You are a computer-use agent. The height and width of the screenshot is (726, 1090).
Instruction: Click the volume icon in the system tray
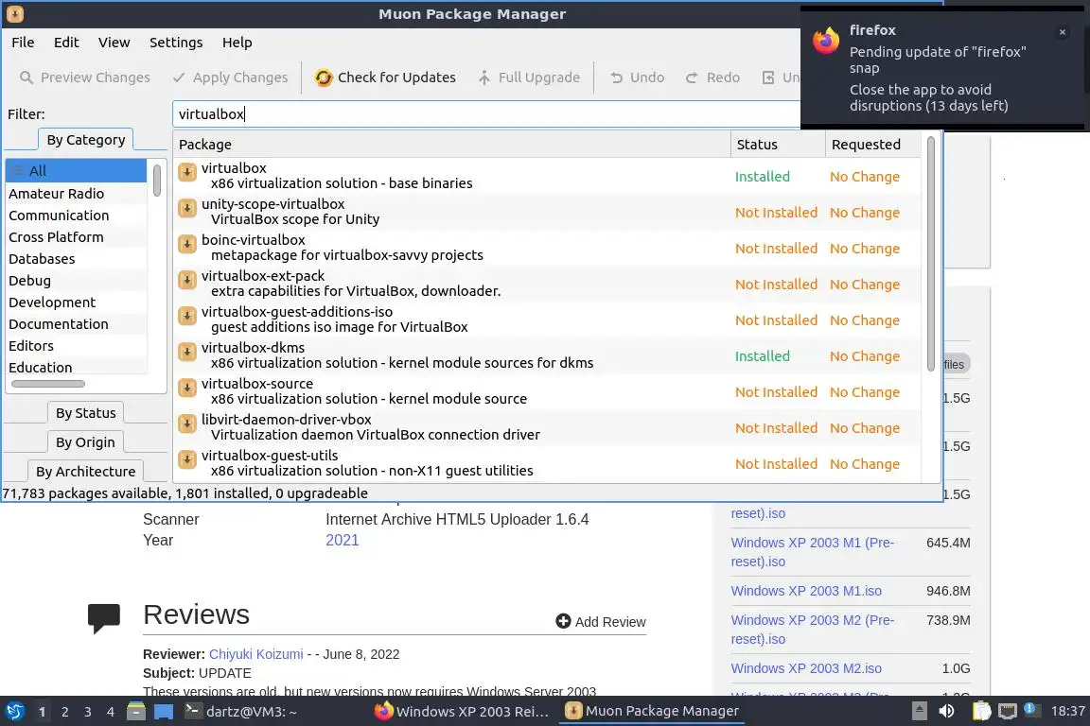point(946,712)
